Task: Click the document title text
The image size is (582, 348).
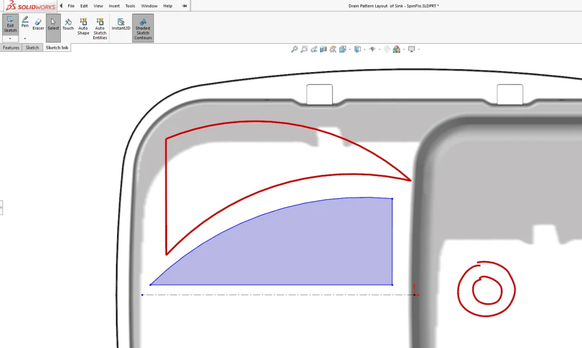Action: 393,6
